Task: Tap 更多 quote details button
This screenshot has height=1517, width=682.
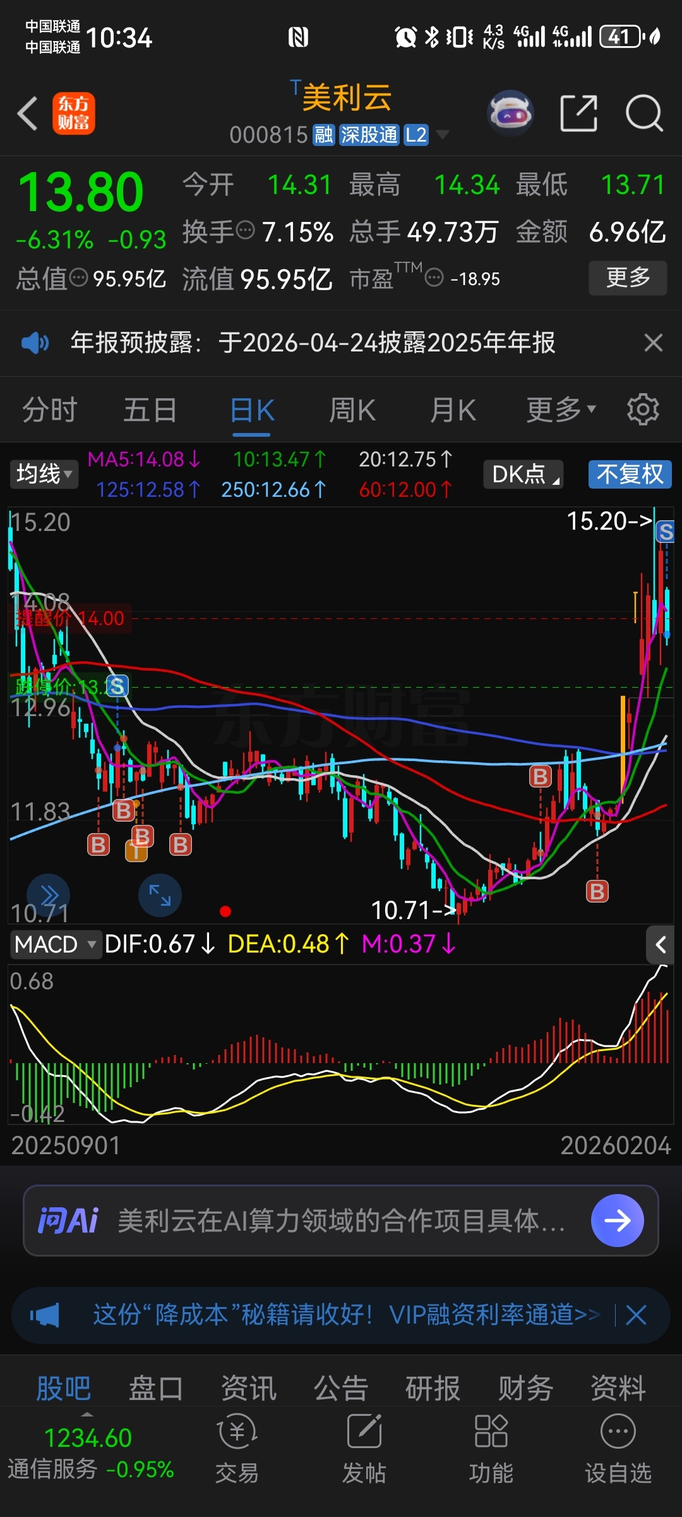Action: point(628,277)
